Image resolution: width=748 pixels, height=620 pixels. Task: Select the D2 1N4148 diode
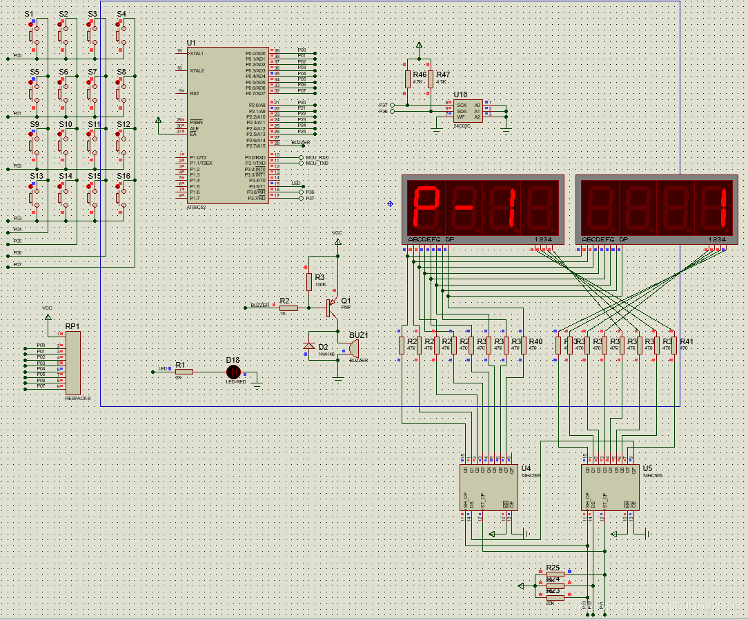(309, 346)
